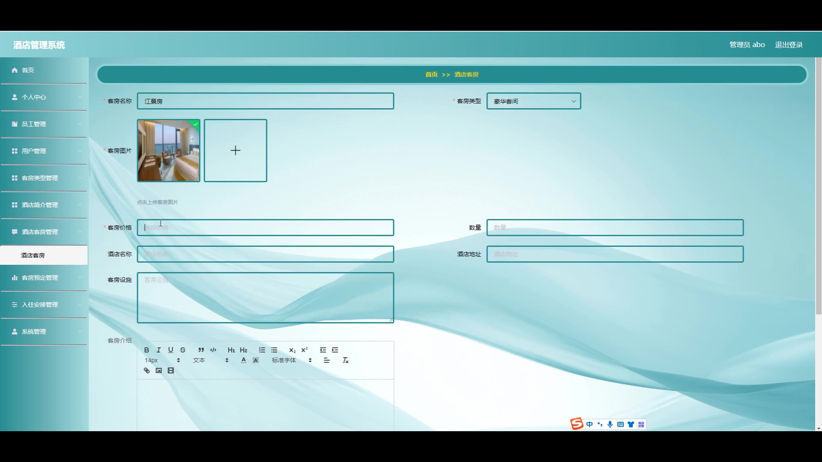The image size is (822, 462).
Task: Open the text background color picker
Action: tap(256, 360)
